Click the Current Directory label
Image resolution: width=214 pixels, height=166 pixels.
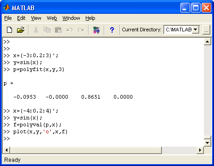142,30
